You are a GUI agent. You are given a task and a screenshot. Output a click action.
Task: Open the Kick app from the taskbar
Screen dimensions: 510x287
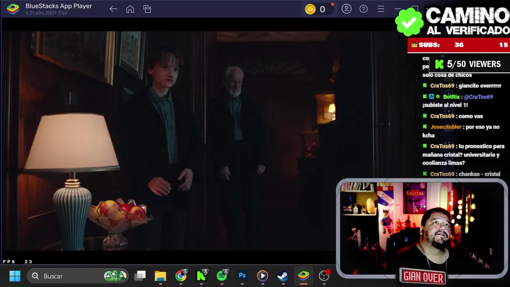tap(201, 276)
